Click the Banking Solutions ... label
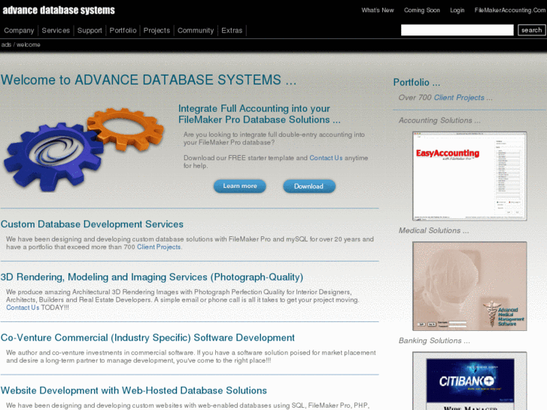This screenshot has width=547, height=410. (434, 341)
